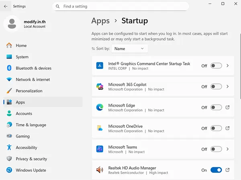Viewport: 241px width, 180px height.
Task: Turn on Microsoft 365 Copilot startup
Action: click(x=216, y=87)
